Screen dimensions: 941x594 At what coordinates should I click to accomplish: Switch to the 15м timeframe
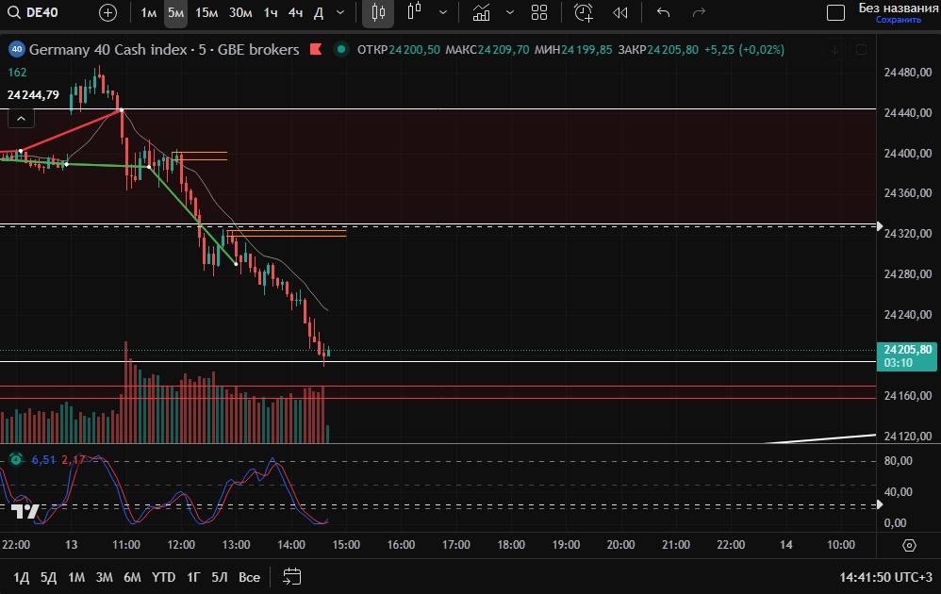[206, 12]
